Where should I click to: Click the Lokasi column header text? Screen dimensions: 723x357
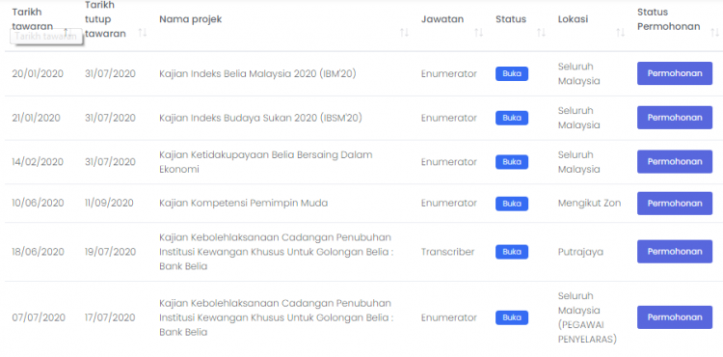pyautogui.click(x=573, y=19)
